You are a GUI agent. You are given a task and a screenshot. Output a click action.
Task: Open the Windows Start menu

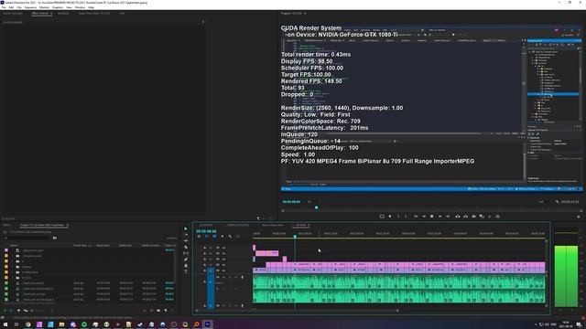pos(5,324)
